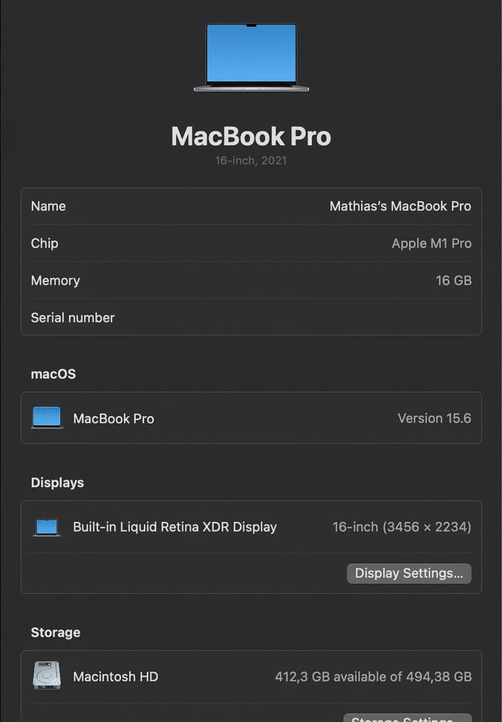Viewport: 502px width, 722px height.
Task: Click the Name row label
Action: tap(48, 206)
